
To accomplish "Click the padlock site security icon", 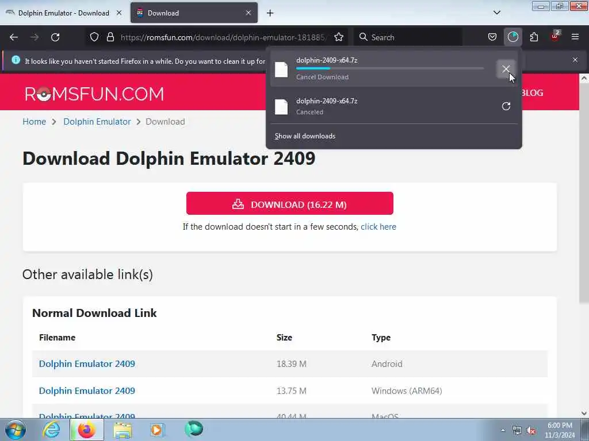I will pos(110,37).
